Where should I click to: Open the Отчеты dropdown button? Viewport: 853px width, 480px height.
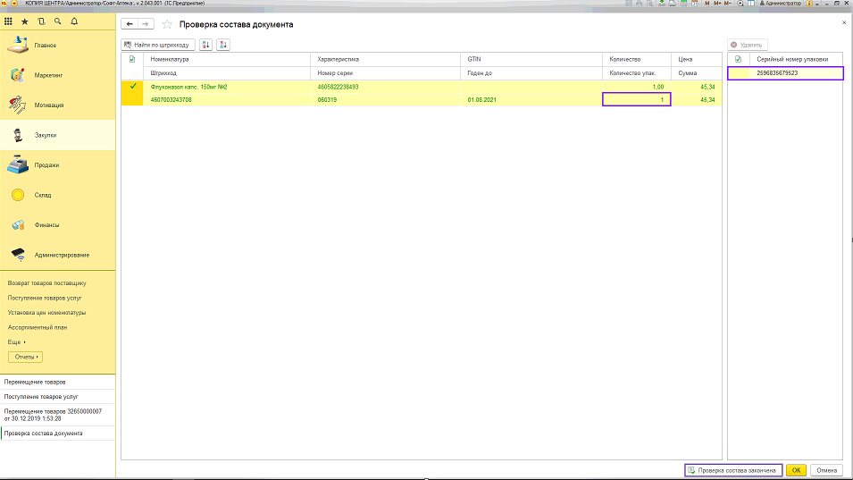27,357
